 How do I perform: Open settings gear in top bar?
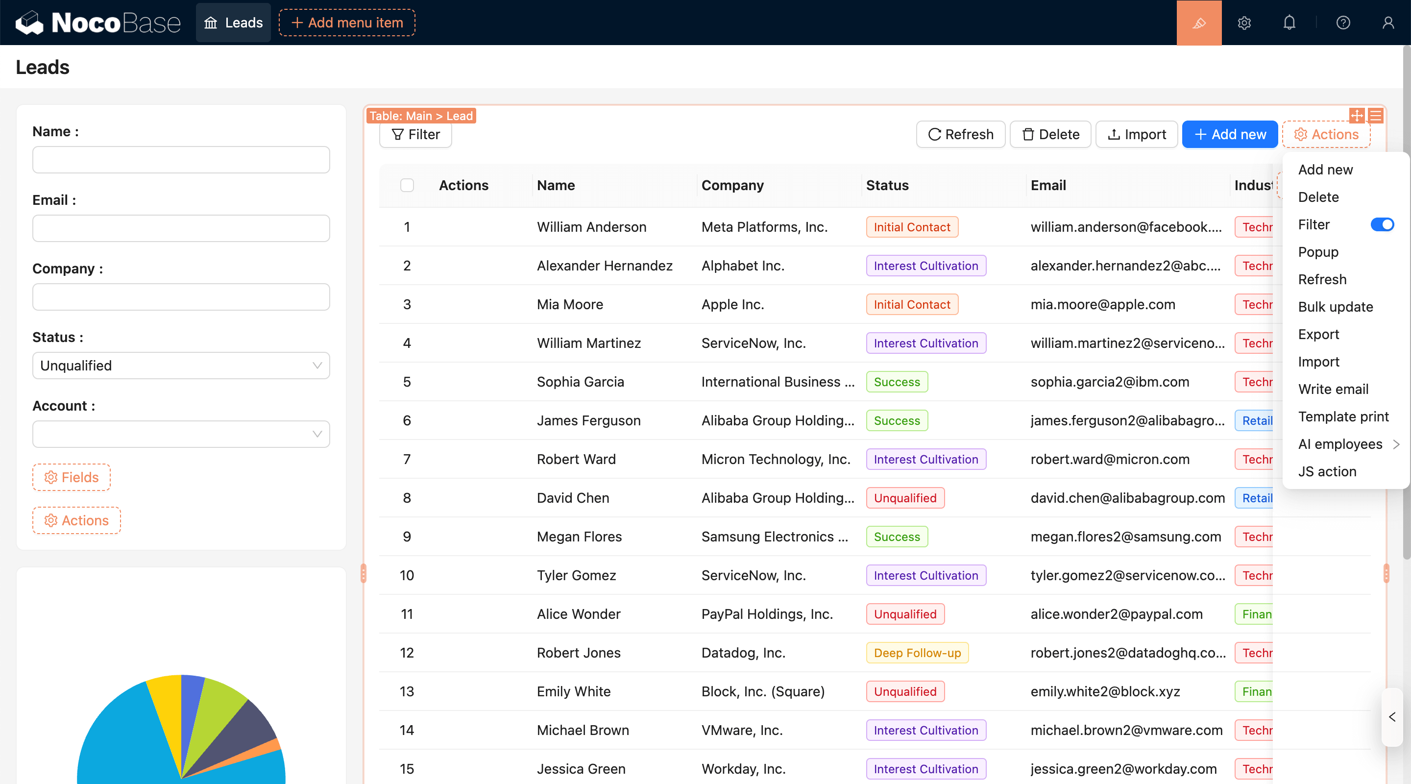(x=1244, y=23)
